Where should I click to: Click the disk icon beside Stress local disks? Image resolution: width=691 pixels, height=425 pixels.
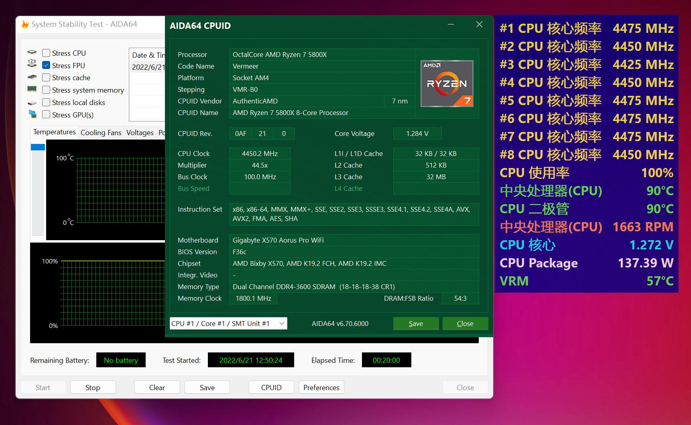pos(32,102)
